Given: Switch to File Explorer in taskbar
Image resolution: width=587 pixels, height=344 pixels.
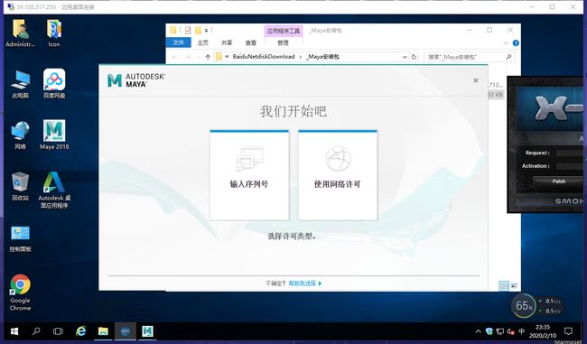Looking at the screenshot, I should tap(103, 331).
